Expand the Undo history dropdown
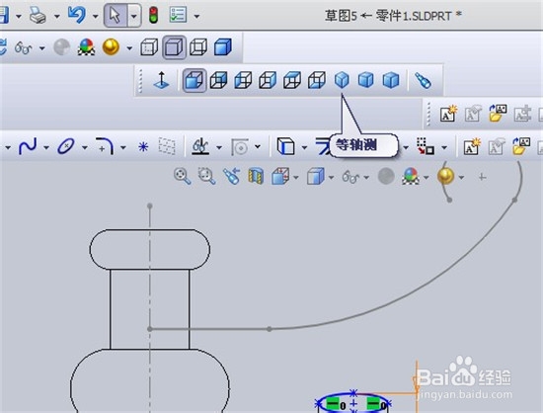Image resolution: width=543 pixels, height=413 pixels. coord(95,16)
